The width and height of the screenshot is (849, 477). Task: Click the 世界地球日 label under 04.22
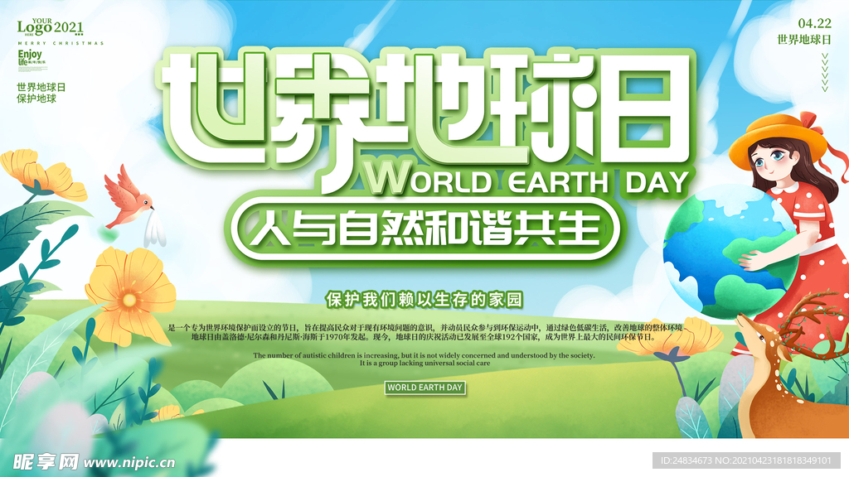804,40
